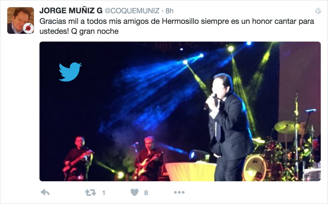
Task: Open Jorge Muñiz's profile picture
Action: coord(21,21)
